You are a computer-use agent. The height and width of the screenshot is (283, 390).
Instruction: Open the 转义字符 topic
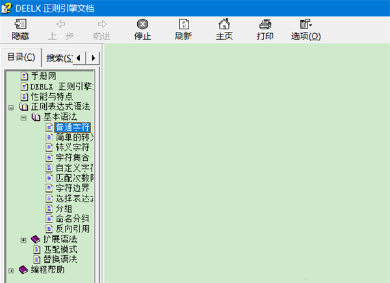tap(72, 147)
